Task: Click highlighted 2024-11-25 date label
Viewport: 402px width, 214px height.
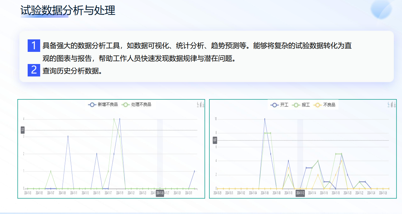Action: (x=160, y=193)
